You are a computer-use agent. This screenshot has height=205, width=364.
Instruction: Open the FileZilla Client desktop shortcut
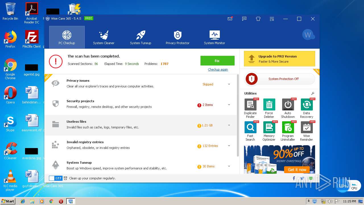click(32, 39)
